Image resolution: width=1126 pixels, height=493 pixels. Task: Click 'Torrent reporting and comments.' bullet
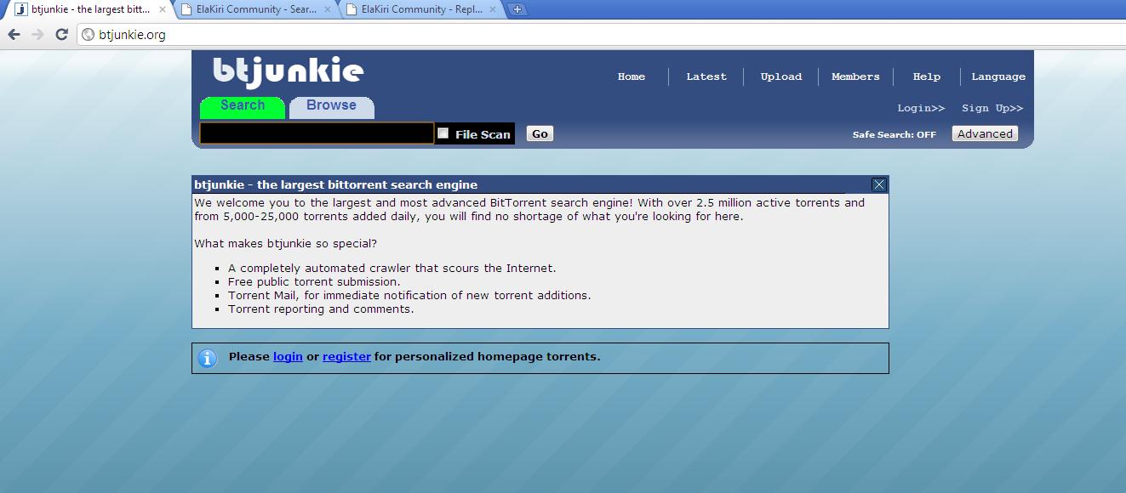point(321,309)
